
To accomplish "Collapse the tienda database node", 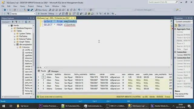I will [9, 25].
